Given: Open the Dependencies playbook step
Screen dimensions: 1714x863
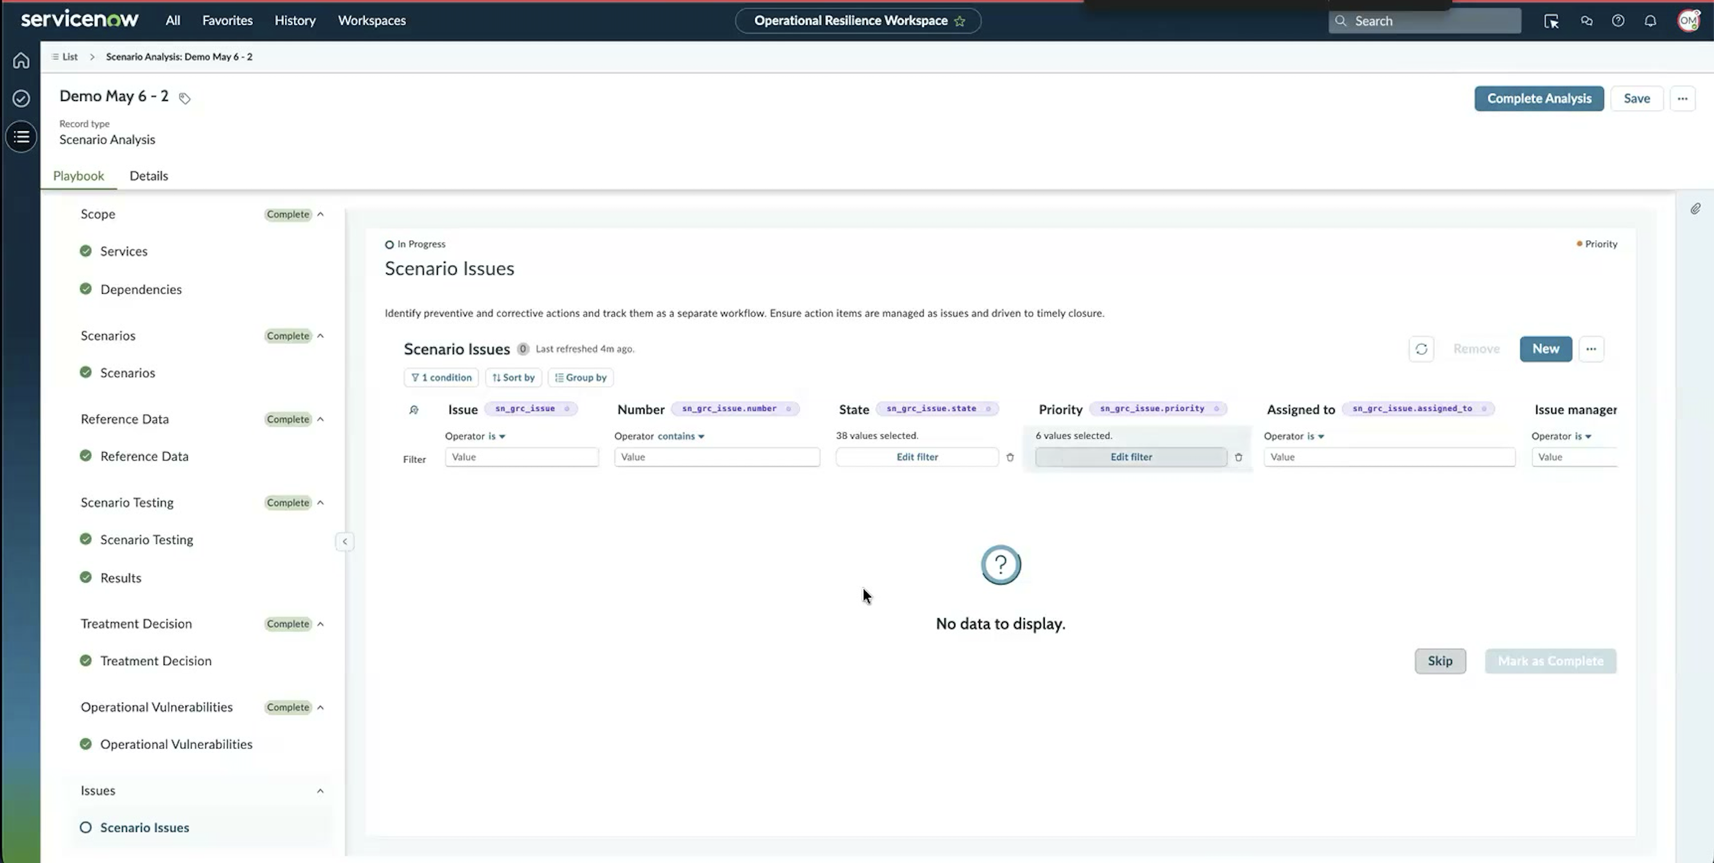Looking at the screenshot, I should pos(141,289).
